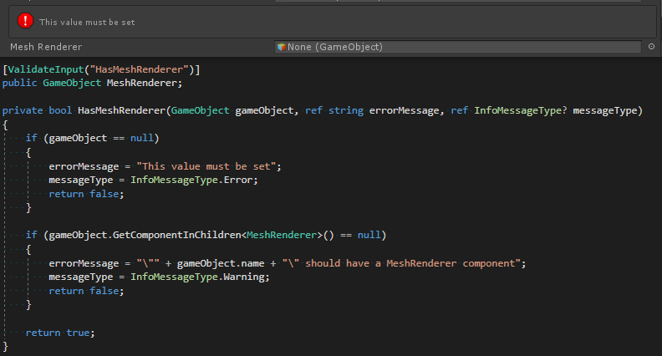662x356 pixels.
Task: Click the "if (gameObject == null)" line
Action: click(x=92, y=138)
